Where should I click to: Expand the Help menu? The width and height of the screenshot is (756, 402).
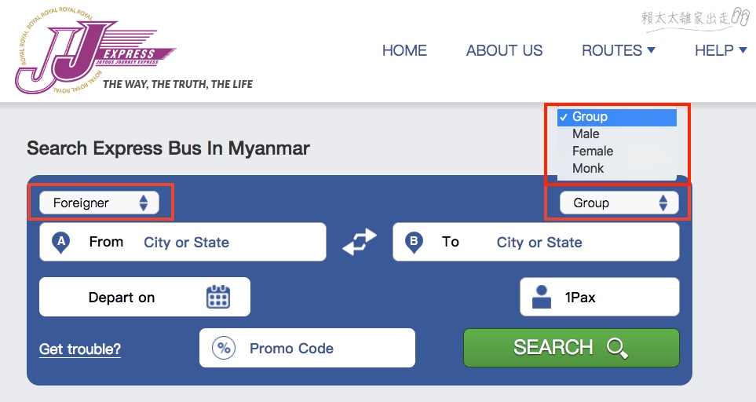point(721,50)
